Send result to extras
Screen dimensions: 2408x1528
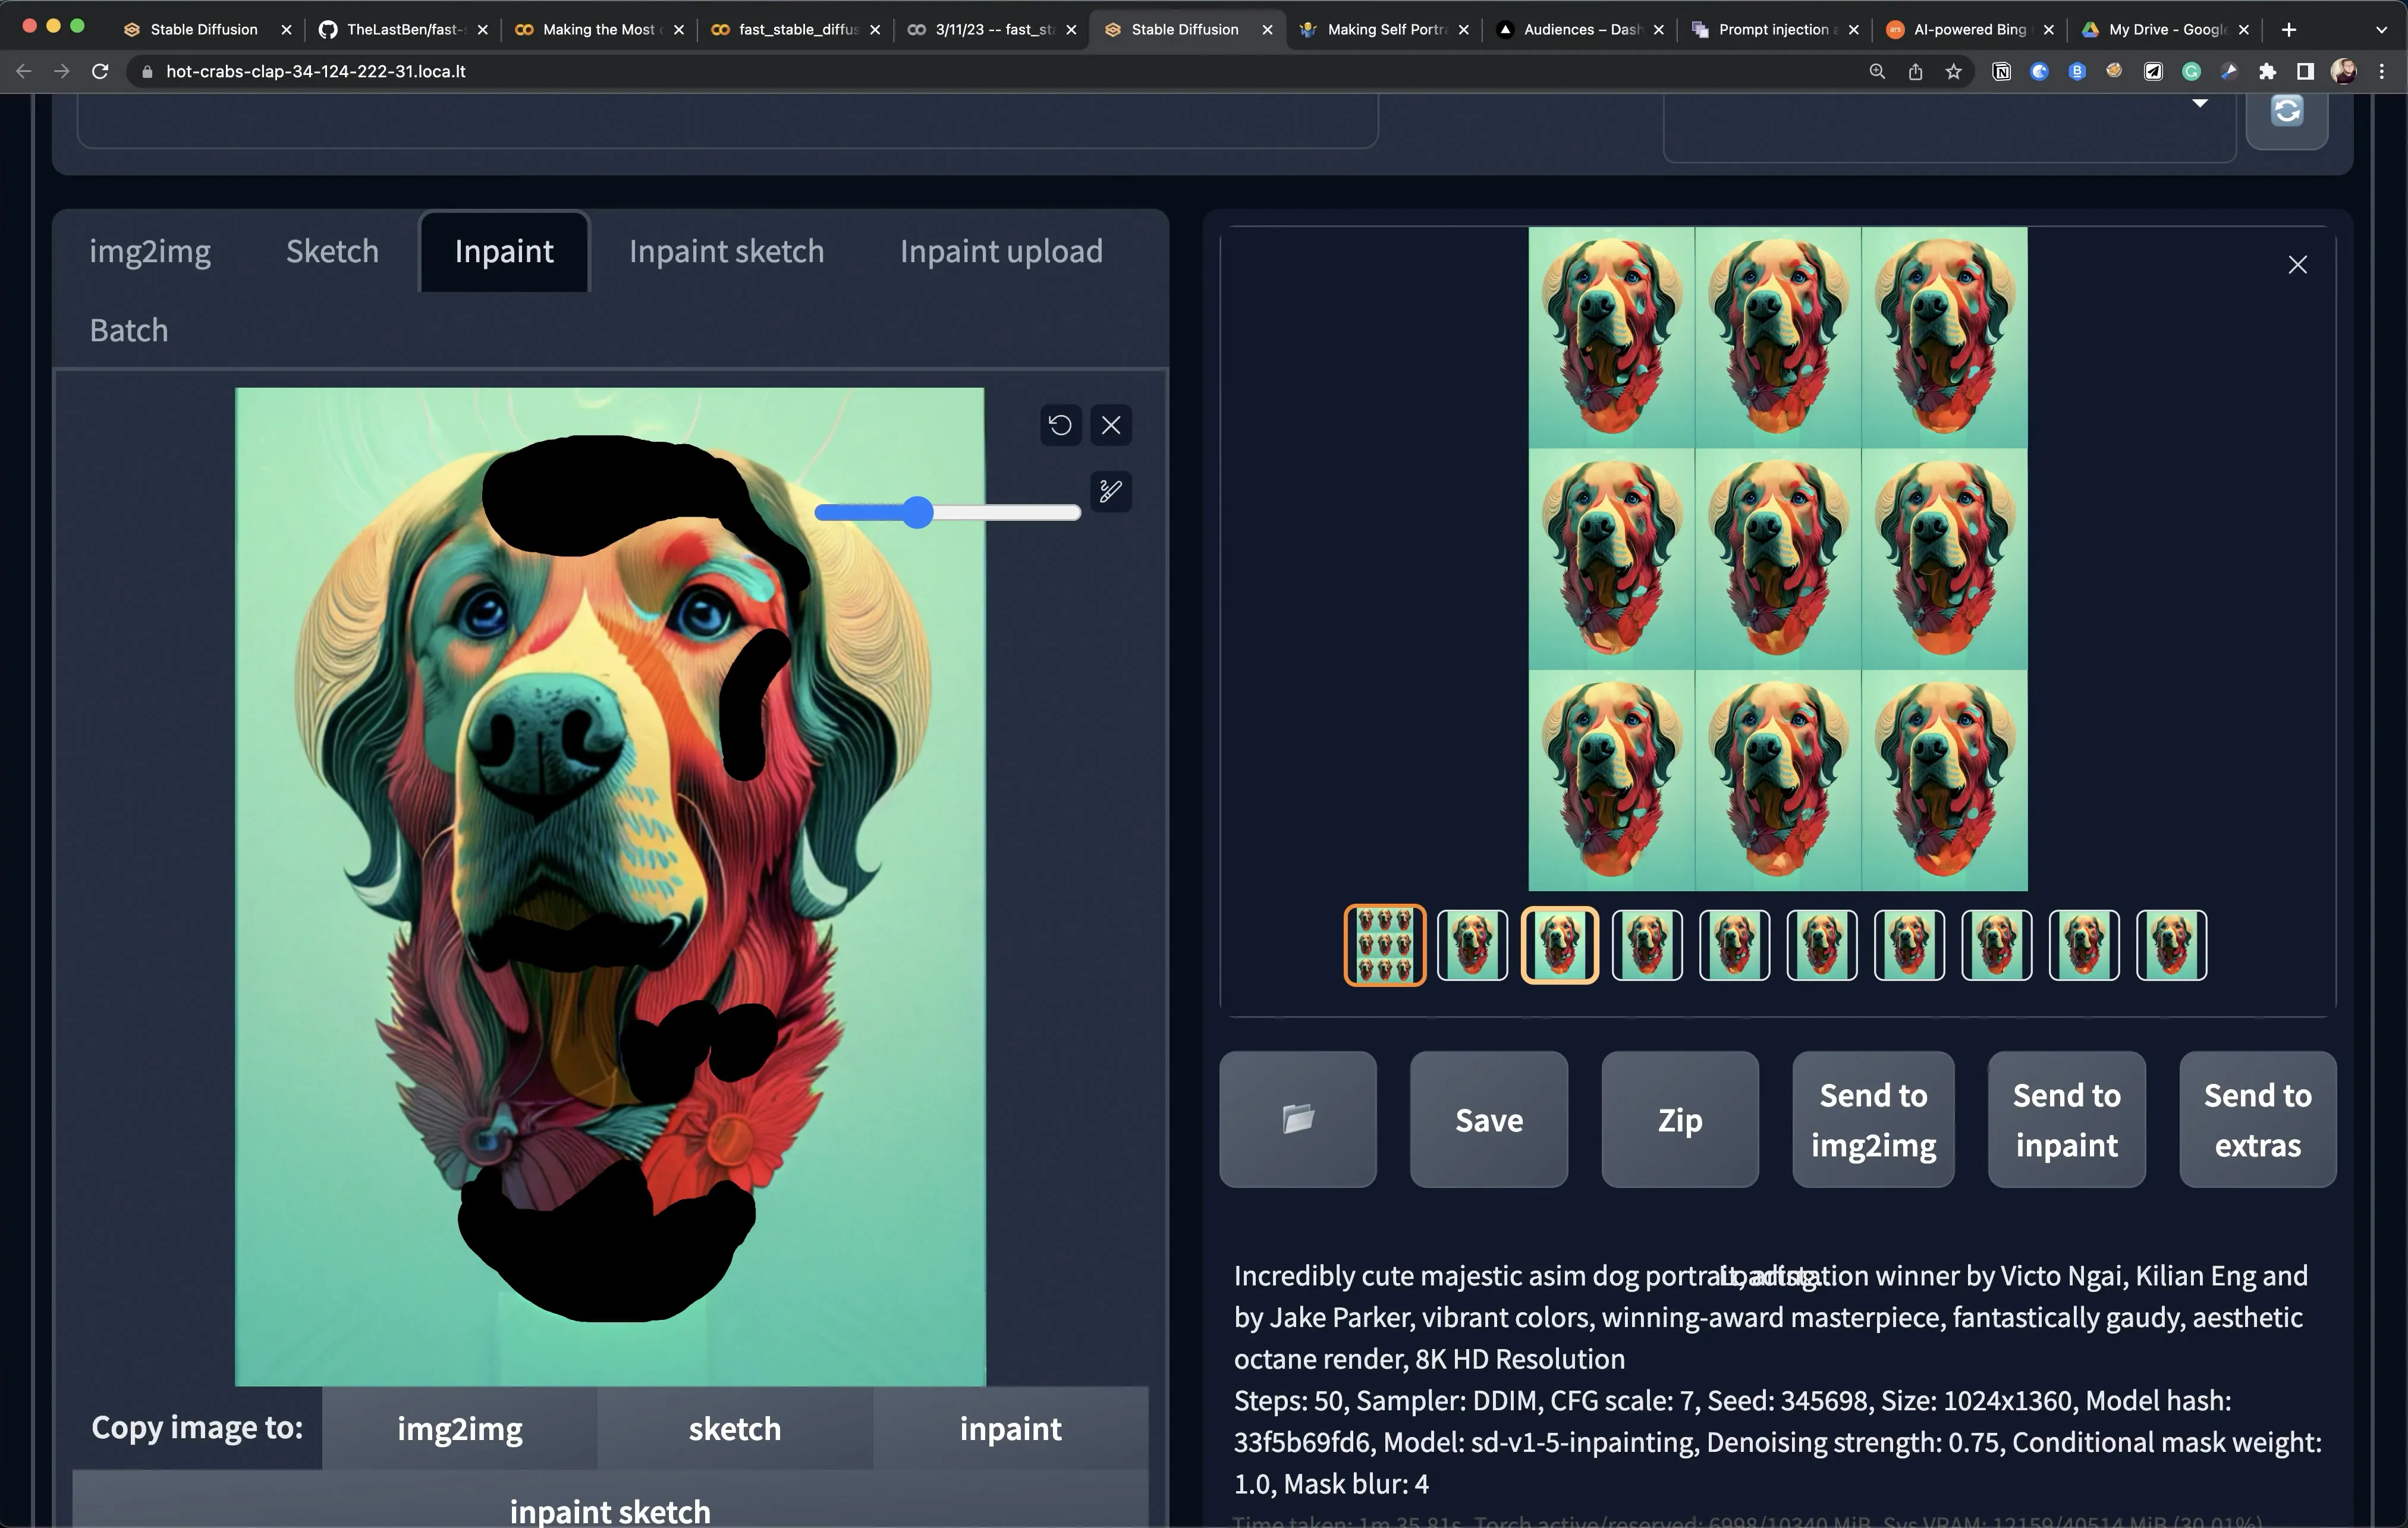pos(2256,1120)
